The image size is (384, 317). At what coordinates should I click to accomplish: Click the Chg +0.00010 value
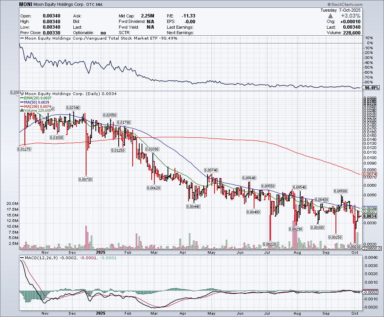tap(351, 22)
